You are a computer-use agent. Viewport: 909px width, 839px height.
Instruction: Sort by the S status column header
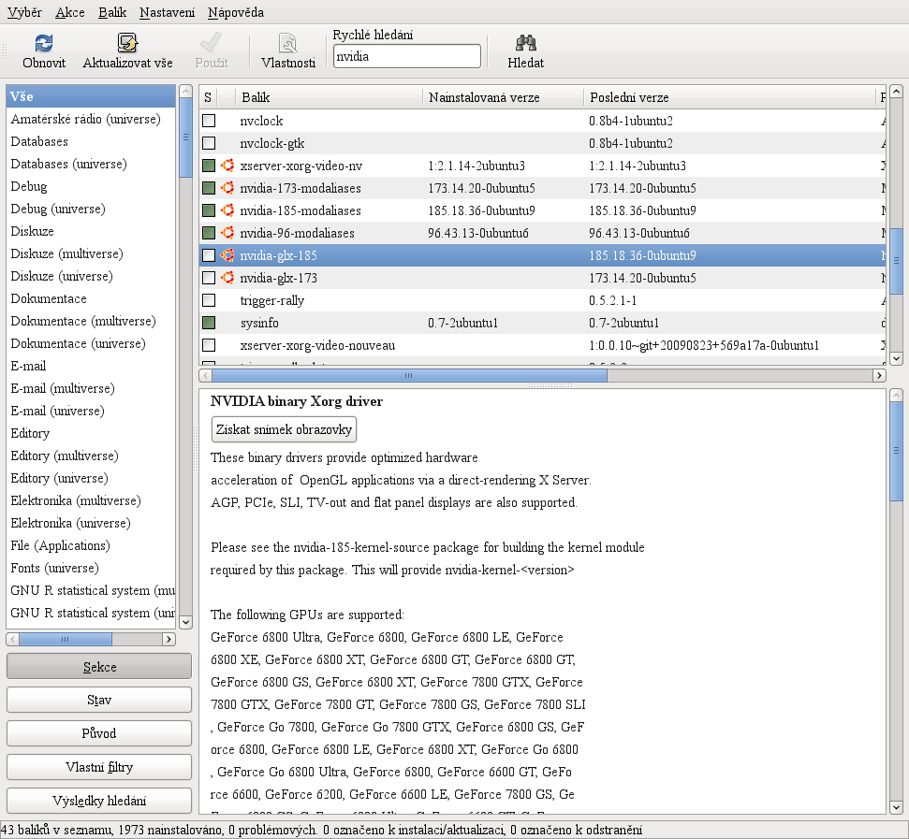[x=208, y=97]
